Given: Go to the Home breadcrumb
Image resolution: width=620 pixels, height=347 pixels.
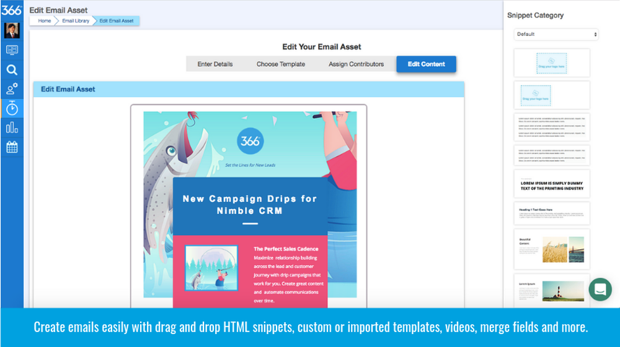Looking at the screenshot, I should click(x=44, y=21).
